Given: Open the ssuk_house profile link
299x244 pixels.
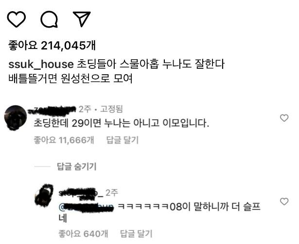Looking at the screenshot, I should point(41,64).
